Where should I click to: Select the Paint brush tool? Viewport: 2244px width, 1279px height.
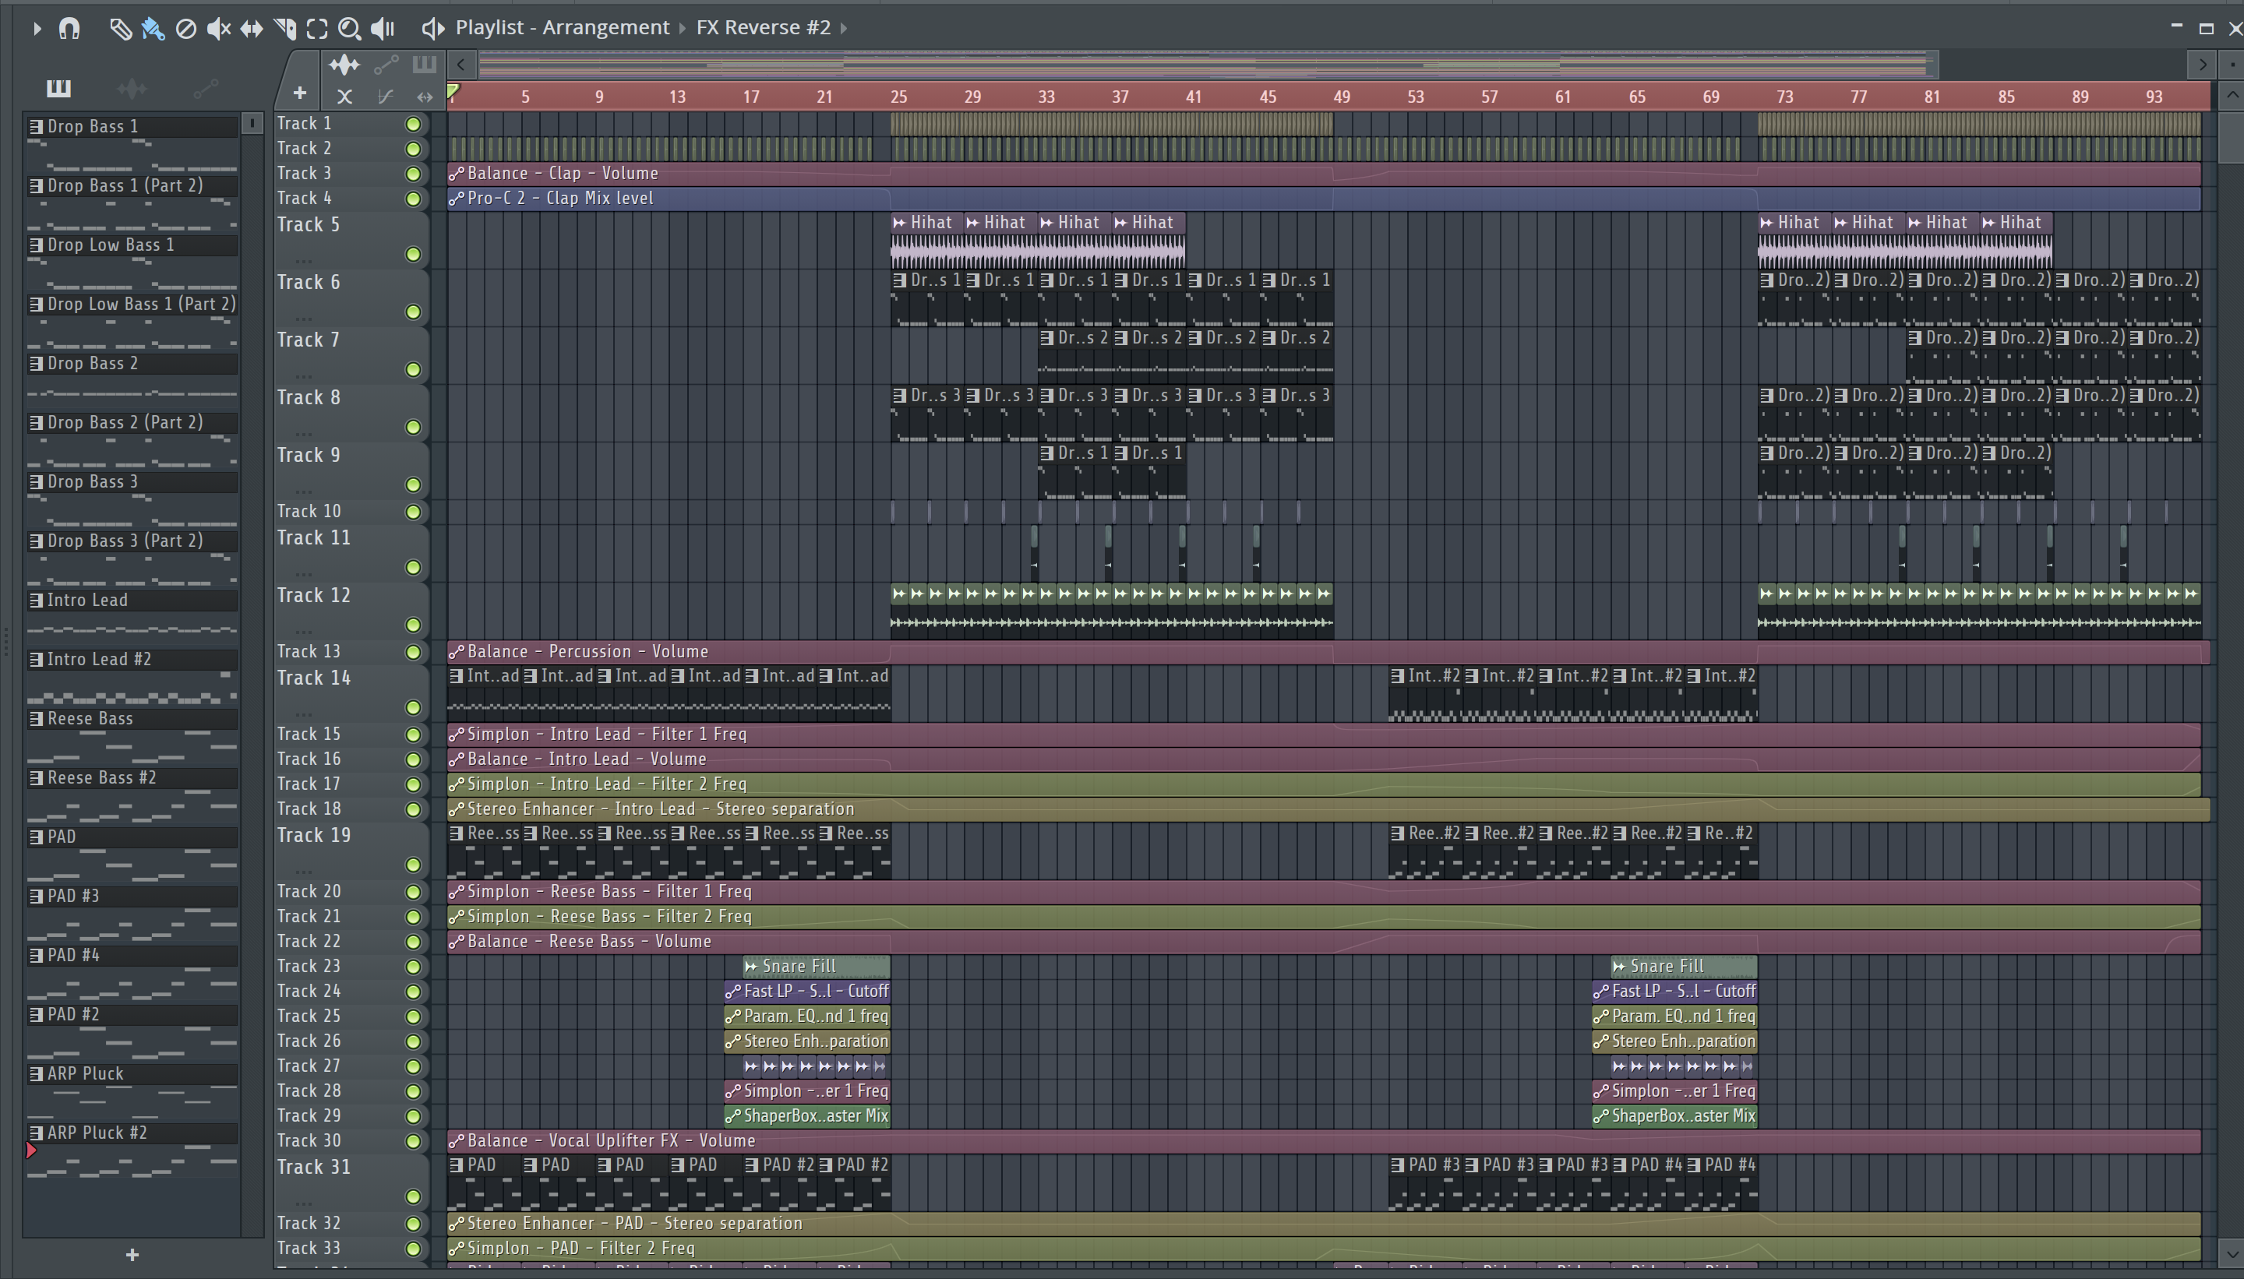coord(153,29)
